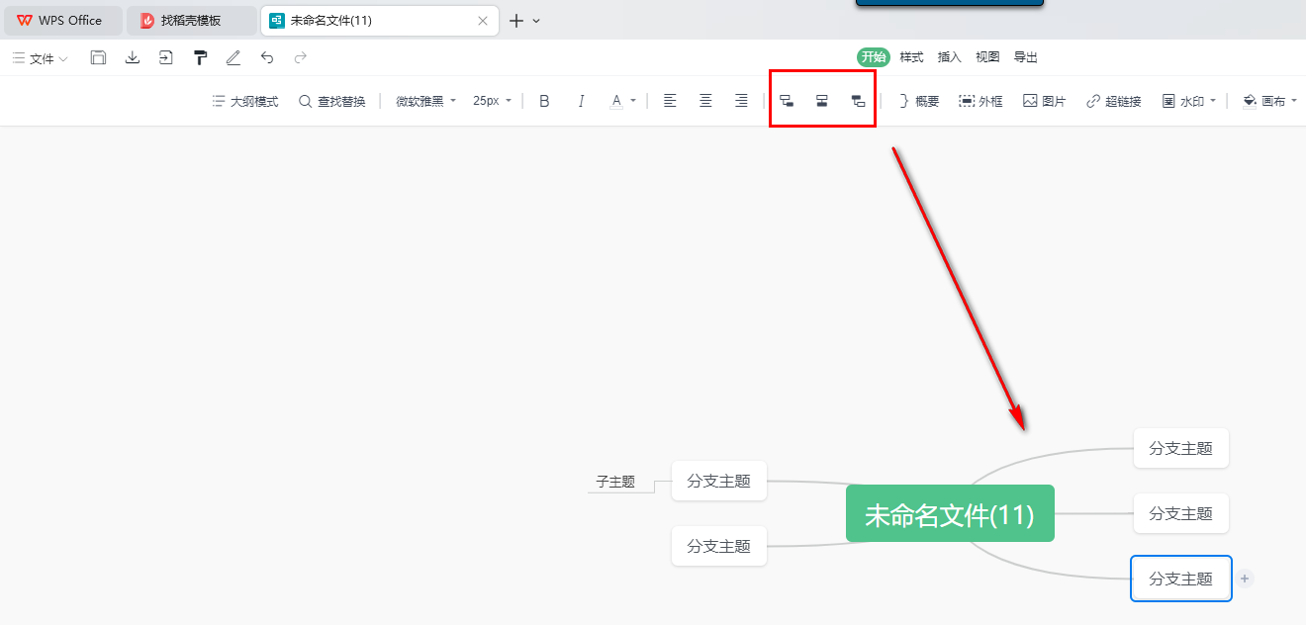Click the insert sibling topic icon
This screenshot has width=1306, height=625.
tap(822, 101)
